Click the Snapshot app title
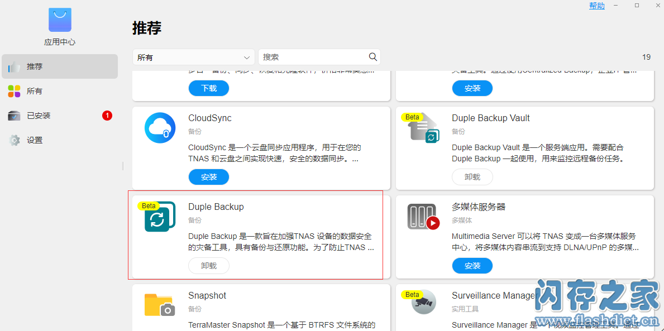This screenshot has height=331, width=664. (207, 295)
